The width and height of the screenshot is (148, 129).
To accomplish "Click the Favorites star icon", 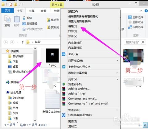I will click(7, 51).
